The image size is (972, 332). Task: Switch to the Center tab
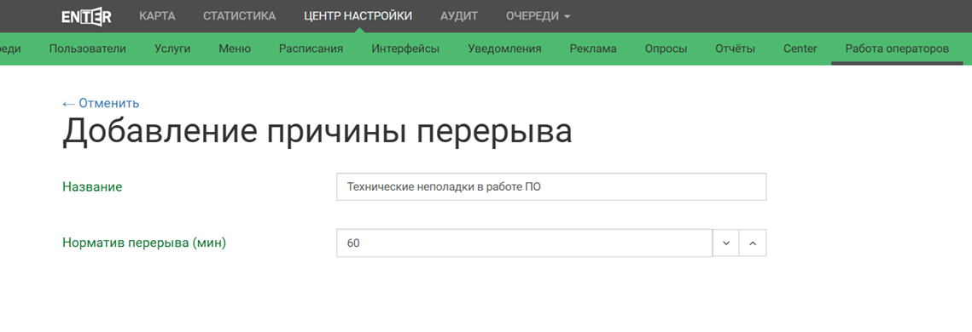coord(800,49)
